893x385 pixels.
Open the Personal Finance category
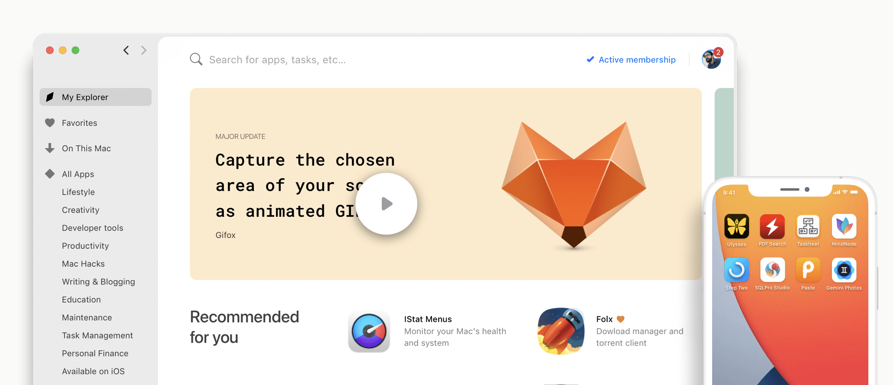(95, 354)
